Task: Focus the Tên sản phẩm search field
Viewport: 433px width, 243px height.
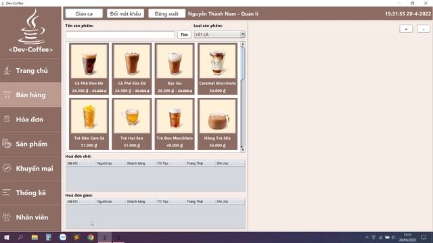Action: [120, 34]
